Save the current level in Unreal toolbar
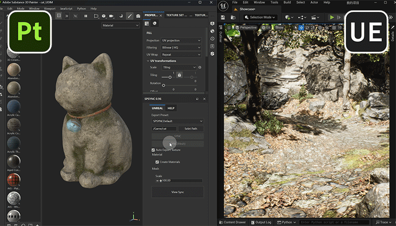This screenshot has width=396, height=226. 223,17
